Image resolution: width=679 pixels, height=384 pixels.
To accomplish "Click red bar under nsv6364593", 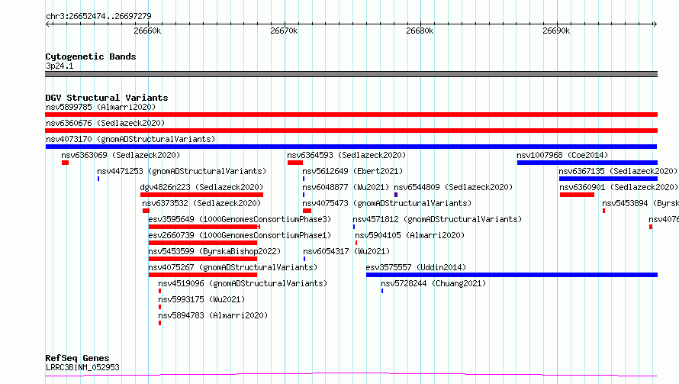I will (295, 163).
